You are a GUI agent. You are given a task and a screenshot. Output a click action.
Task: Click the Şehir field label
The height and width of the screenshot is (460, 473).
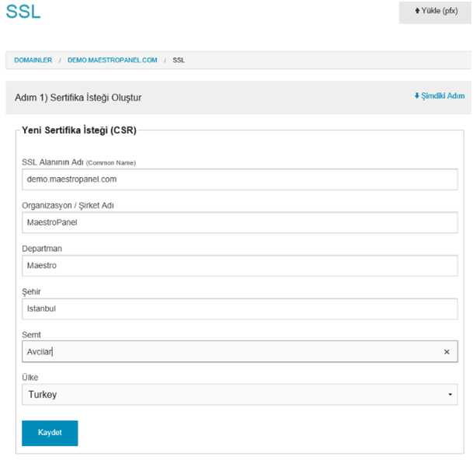[x=31, y=292]
